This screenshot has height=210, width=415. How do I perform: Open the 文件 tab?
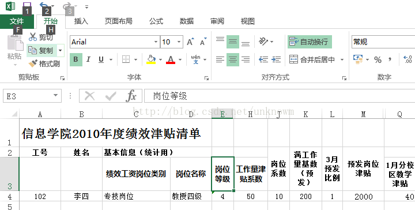(17, 21)
